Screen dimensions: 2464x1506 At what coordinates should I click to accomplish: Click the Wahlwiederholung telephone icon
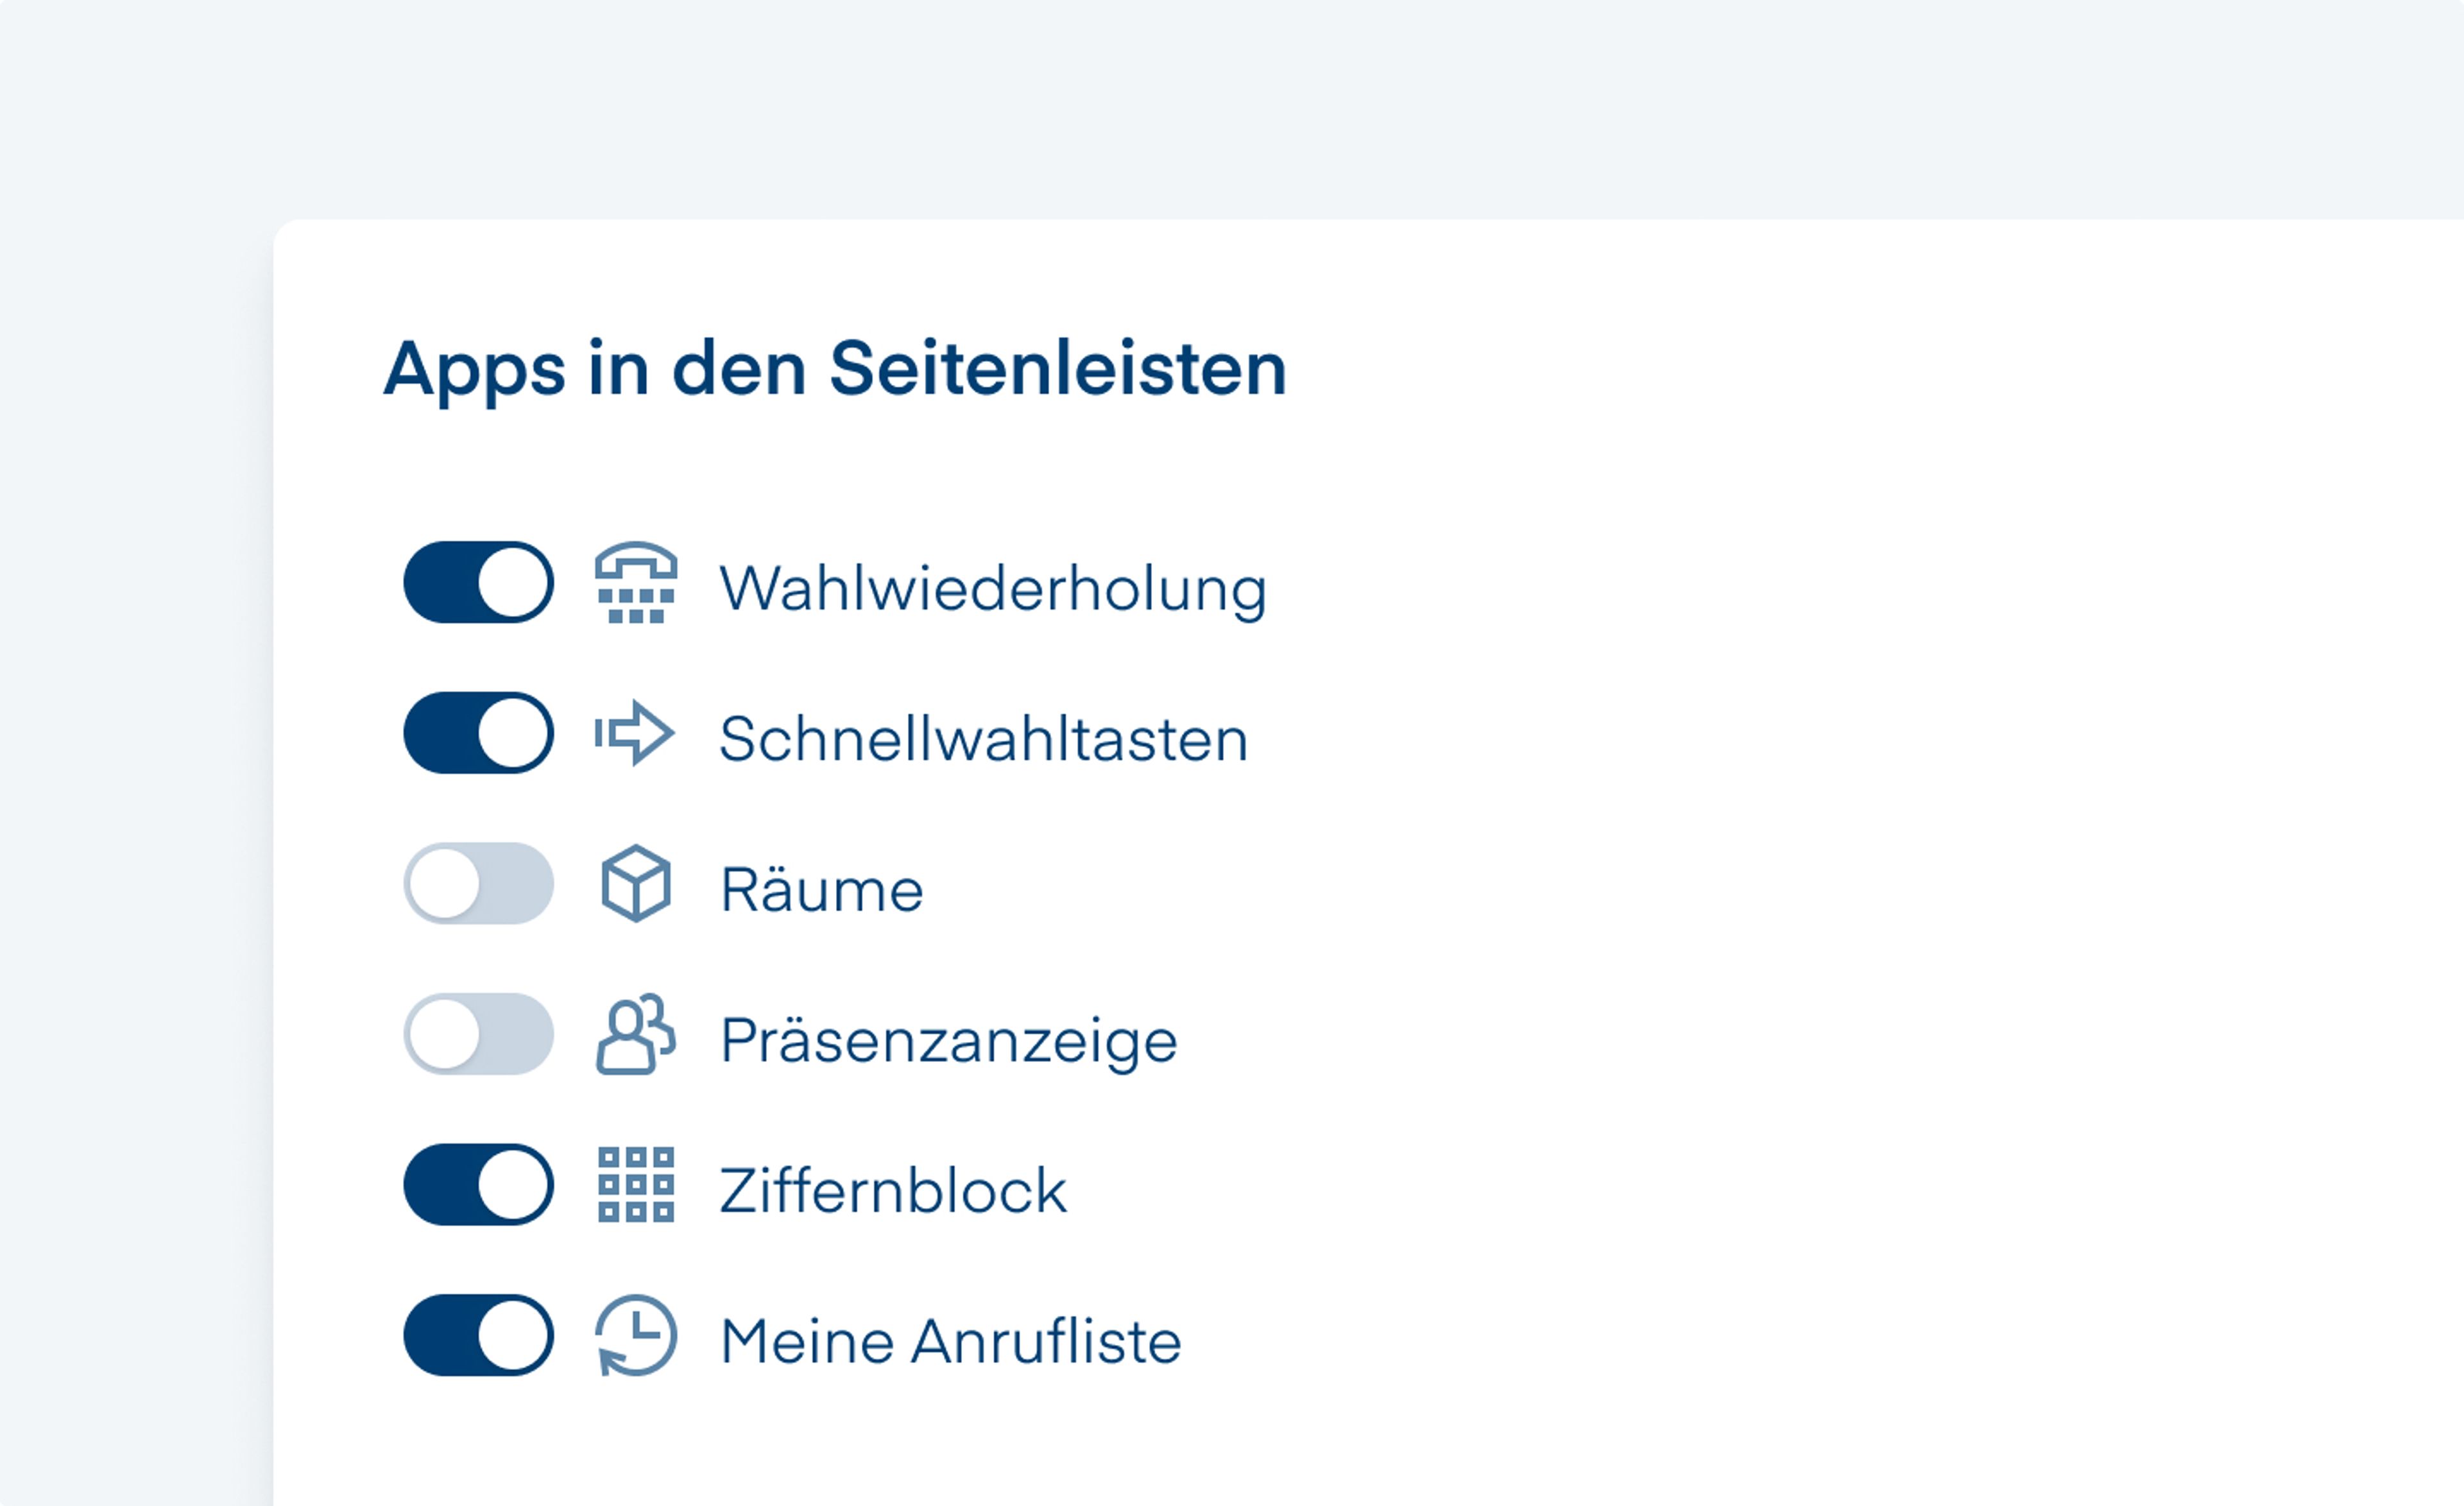[635, 583]
